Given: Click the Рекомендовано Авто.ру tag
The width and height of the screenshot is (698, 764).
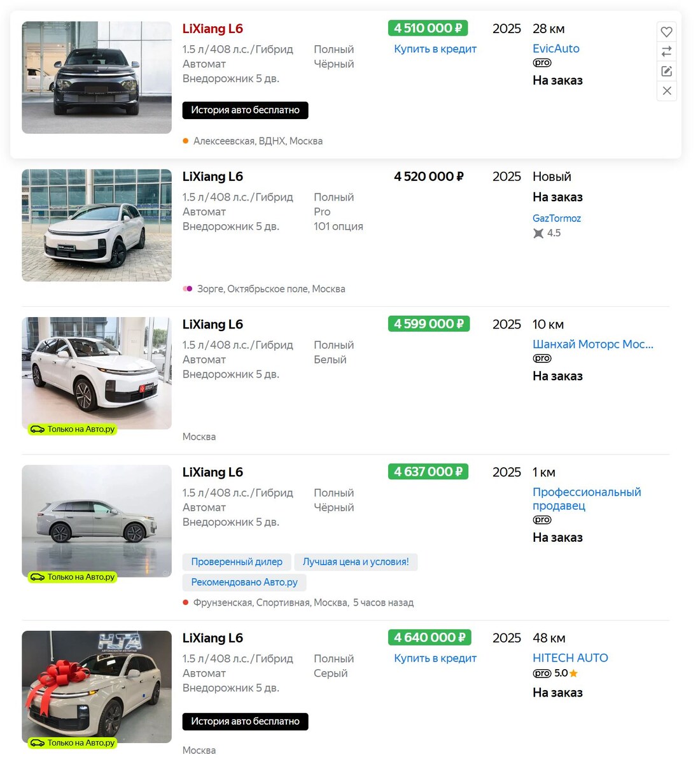Looking at the screenshot, I should (244, 582).
